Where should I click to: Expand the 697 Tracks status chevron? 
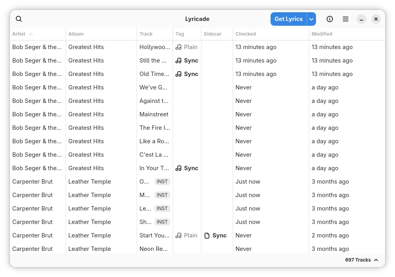376,260
